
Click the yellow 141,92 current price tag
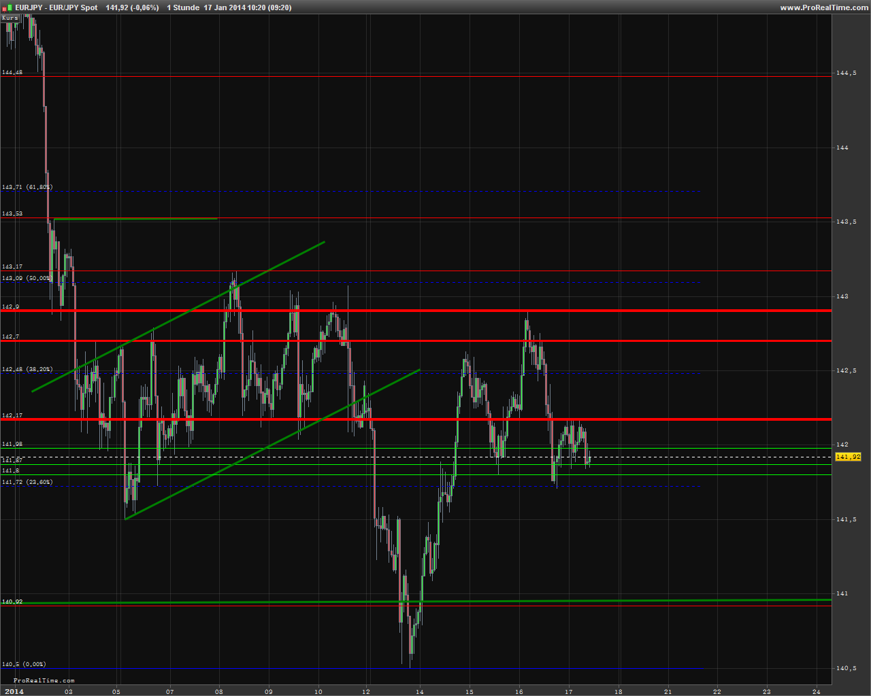pos(848,457)
